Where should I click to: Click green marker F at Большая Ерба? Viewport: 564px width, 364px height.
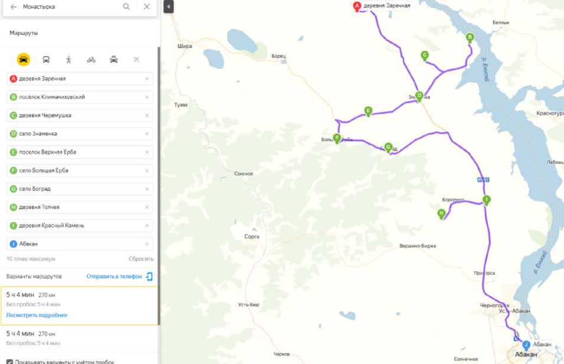337,138
